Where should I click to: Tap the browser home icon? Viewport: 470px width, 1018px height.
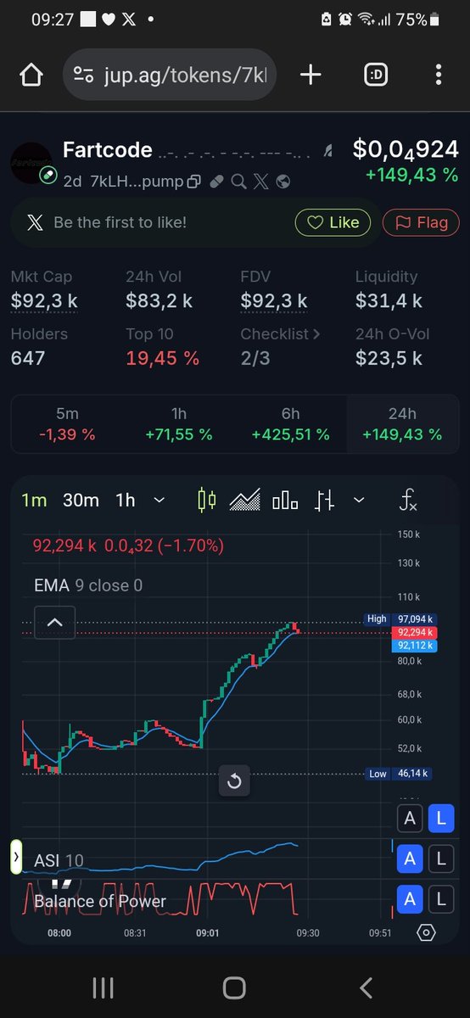coord(31,76)
